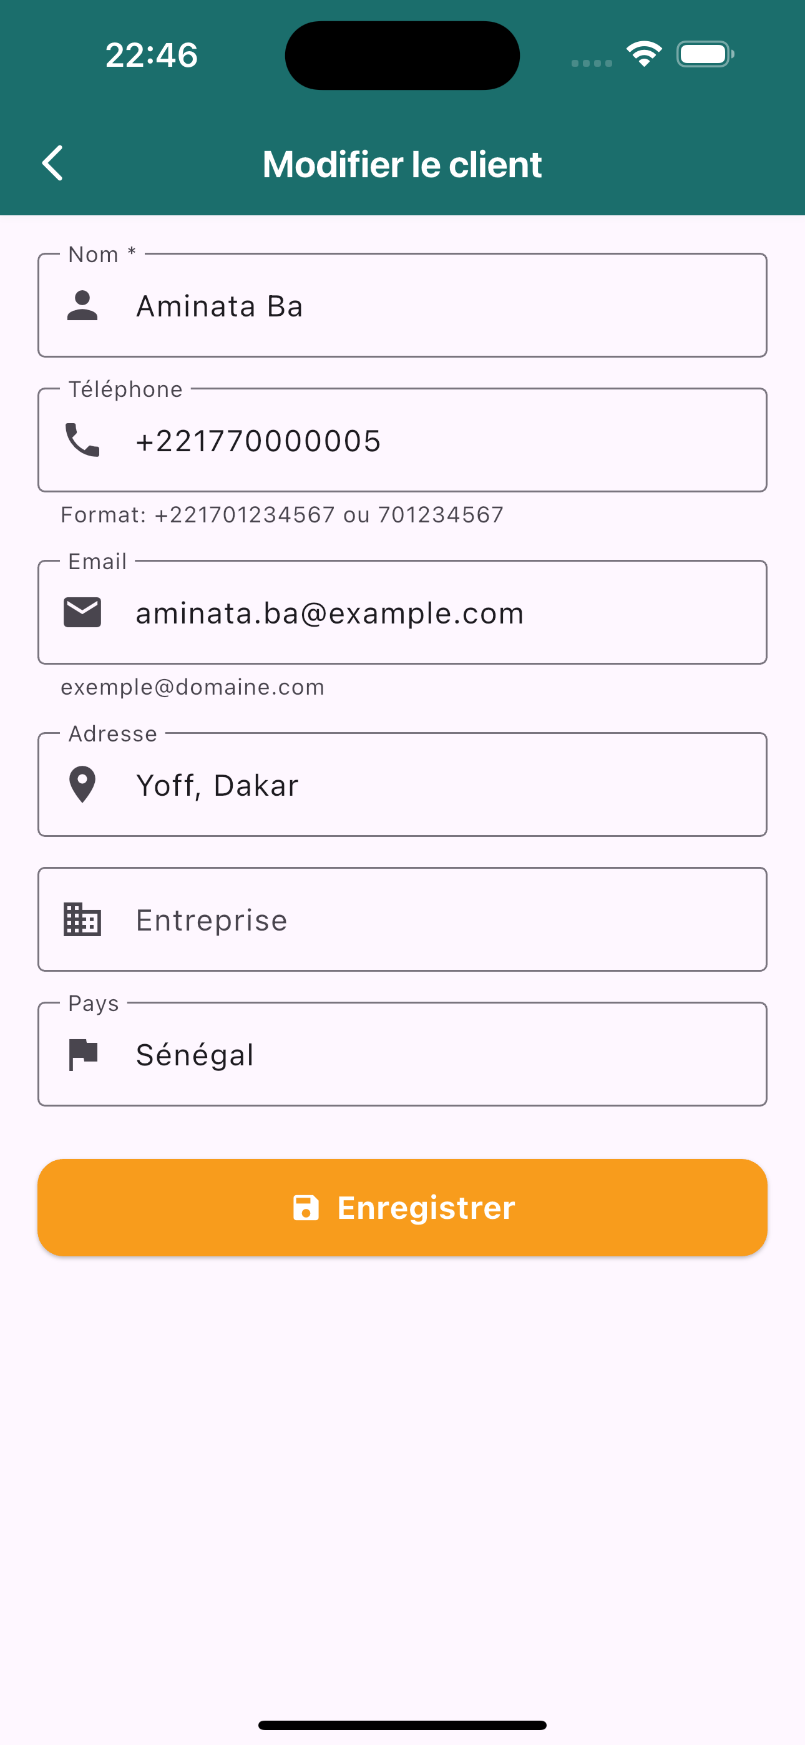This screenshot has height=1745, width=805.
Task: Click the building icon in Entreprise field
Action: 82,919
